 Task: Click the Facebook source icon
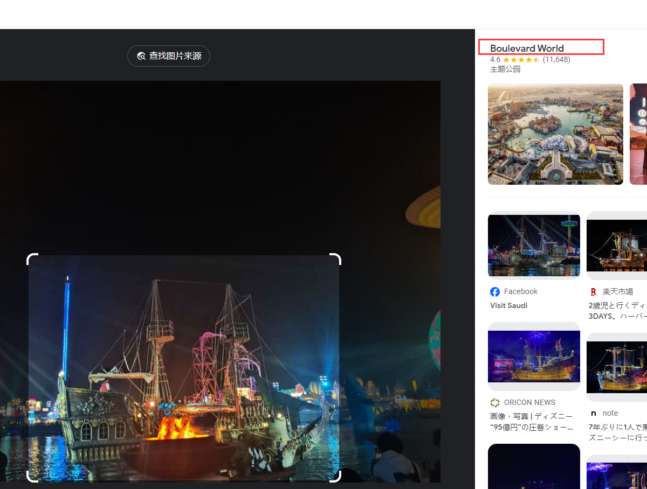coord(495,292)
